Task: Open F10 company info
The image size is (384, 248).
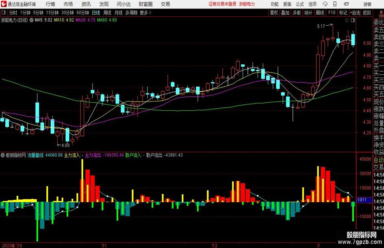Action: point(332,13)
